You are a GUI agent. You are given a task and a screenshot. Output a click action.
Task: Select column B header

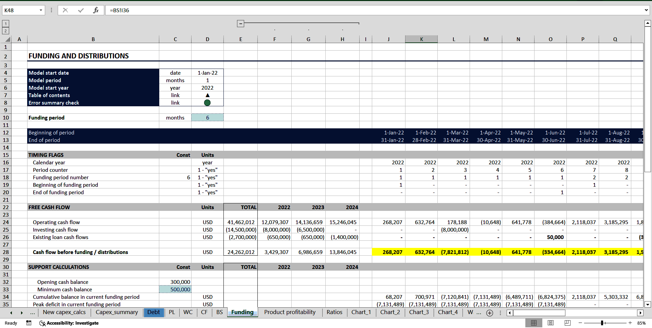click(93, 39)
